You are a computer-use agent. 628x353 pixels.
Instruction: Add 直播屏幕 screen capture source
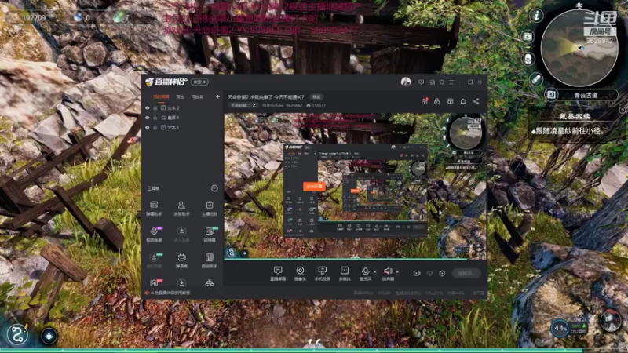(278, 273)
